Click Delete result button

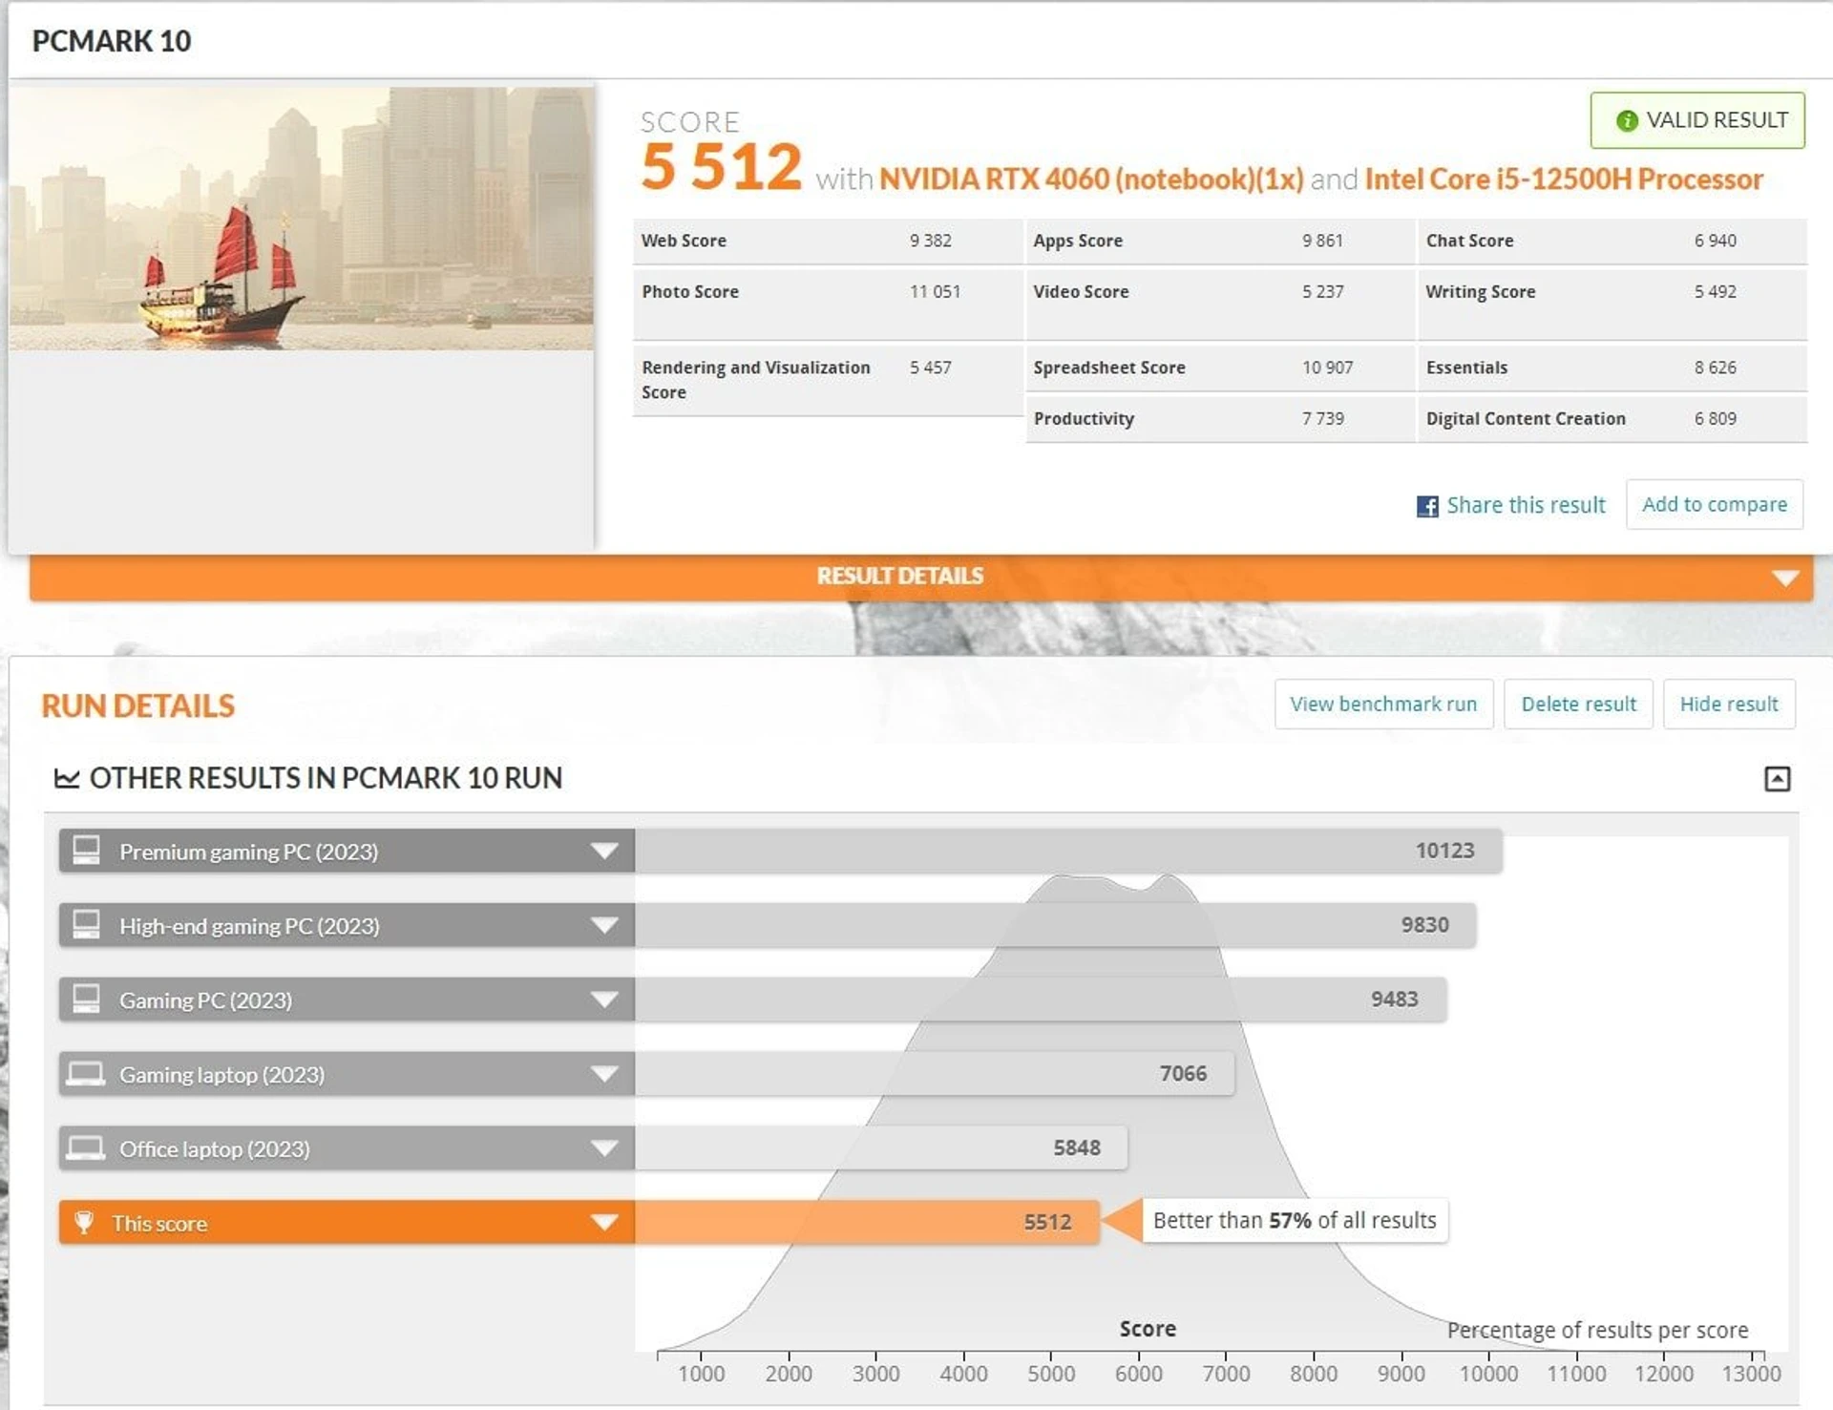point(1578,704)
